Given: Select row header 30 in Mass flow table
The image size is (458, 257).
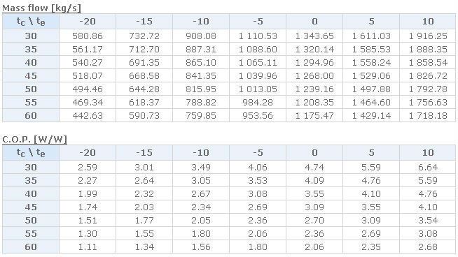Looking at the screenshot, I should click(x=31, y=36).
